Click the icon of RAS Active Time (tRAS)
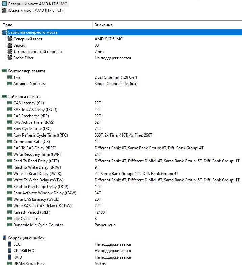This screenshot has width=242, height=267. [9, 122]
